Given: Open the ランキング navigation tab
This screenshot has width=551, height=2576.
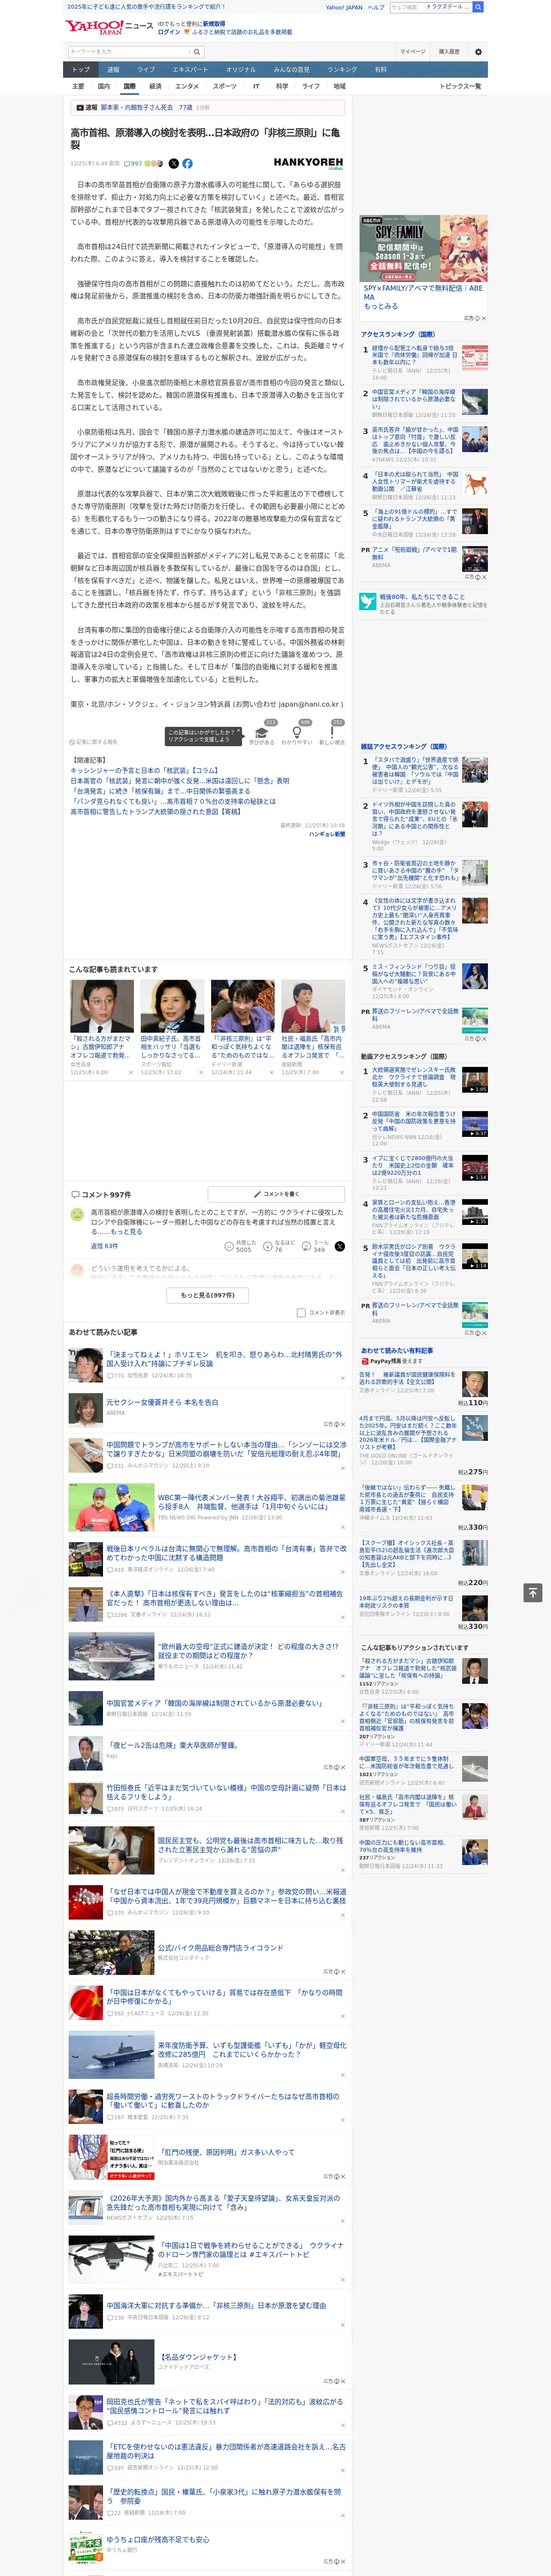Looking at the screenshot, I should 342,69.
